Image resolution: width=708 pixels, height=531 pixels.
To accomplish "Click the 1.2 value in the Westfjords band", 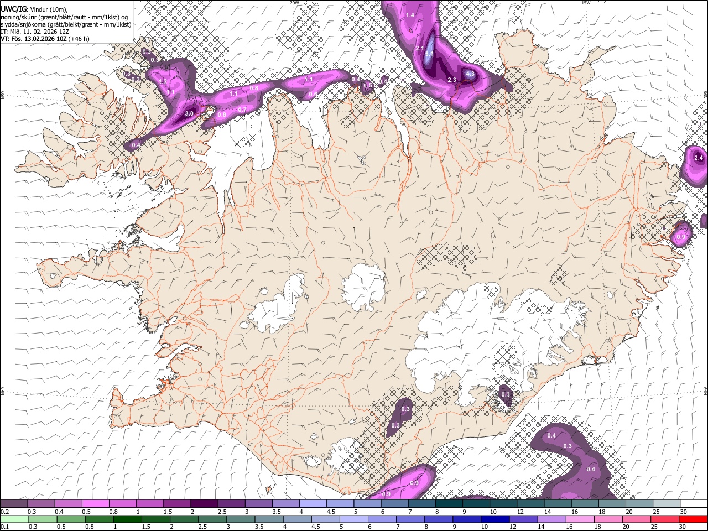I will click(x=163, y=82).
